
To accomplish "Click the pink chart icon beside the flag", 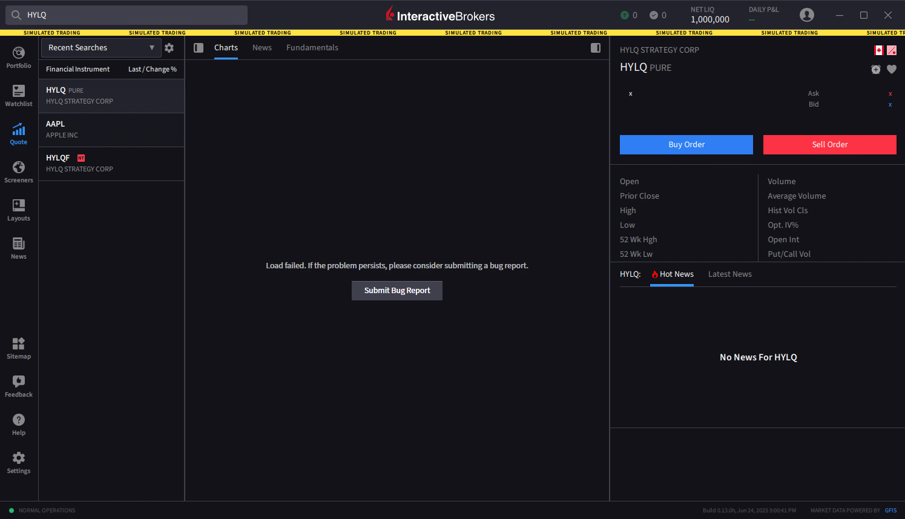I will [x=892, y=50].
